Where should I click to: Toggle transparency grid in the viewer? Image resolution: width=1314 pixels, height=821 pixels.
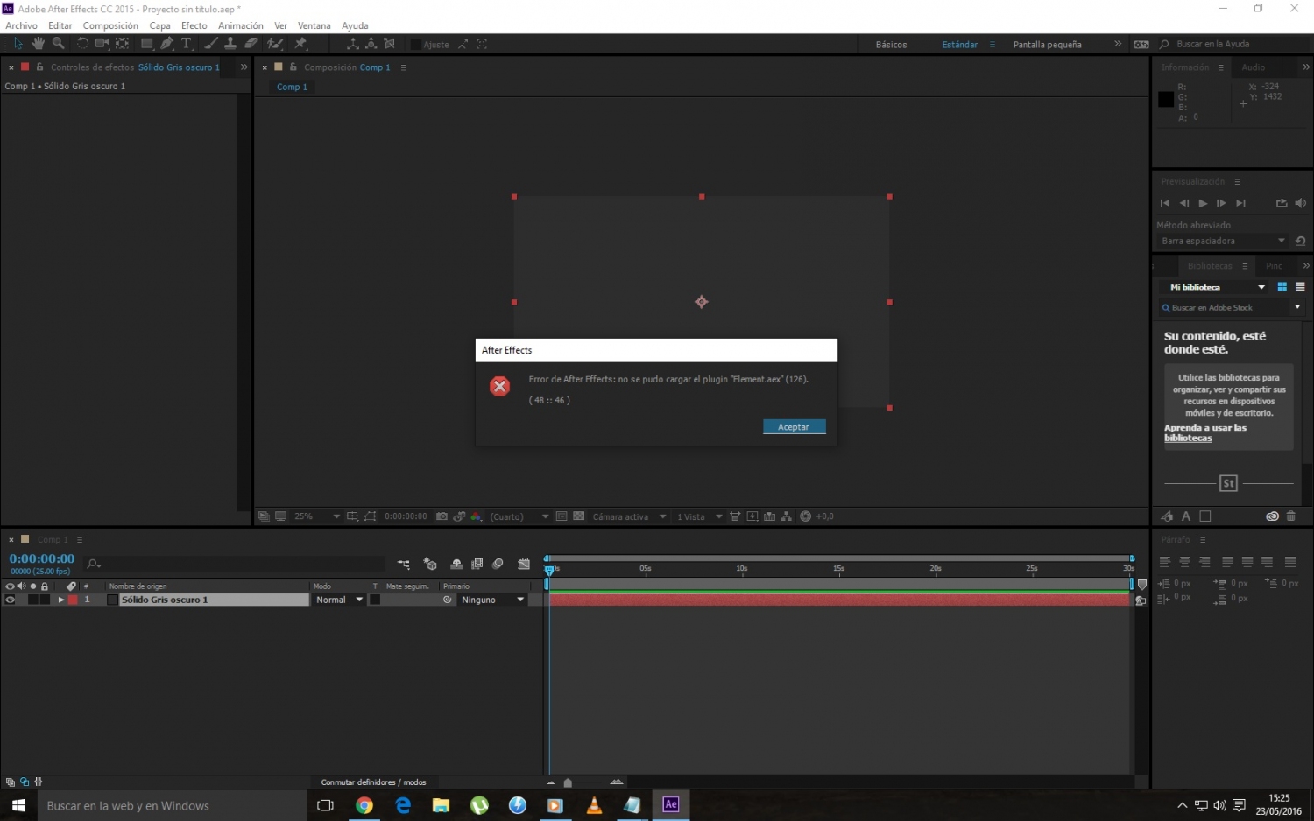tap(578, 516)
